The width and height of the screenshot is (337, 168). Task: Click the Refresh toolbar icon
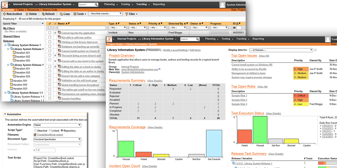click(x=43, y=14)
